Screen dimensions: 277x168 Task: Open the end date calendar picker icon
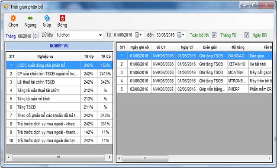[x=181, y=35]
